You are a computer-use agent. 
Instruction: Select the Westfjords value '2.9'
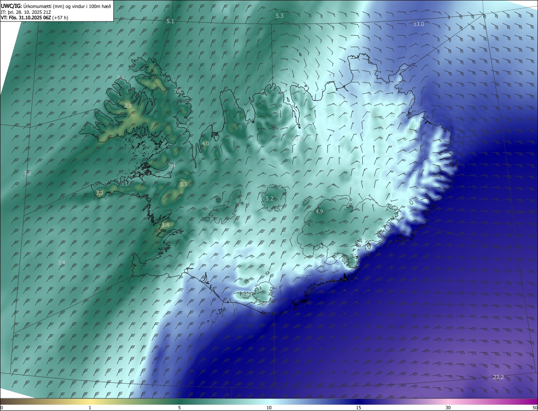[128, 105]
